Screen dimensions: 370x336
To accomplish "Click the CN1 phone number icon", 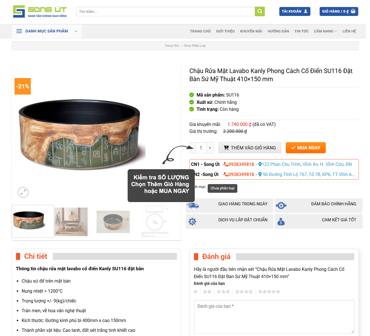I will pos(226,164).
